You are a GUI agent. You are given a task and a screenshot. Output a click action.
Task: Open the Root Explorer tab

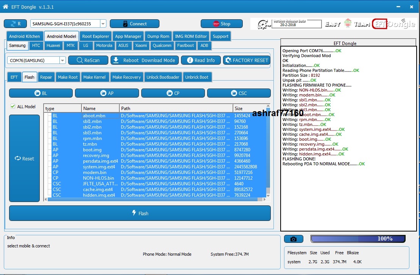(x=95, y=36)
